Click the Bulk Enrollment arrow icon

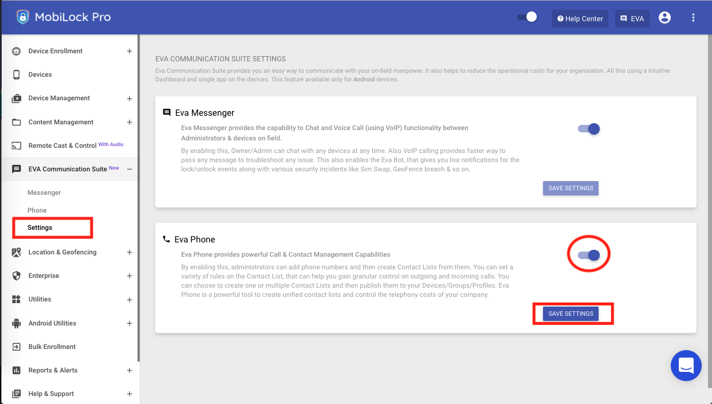point(17,347)
